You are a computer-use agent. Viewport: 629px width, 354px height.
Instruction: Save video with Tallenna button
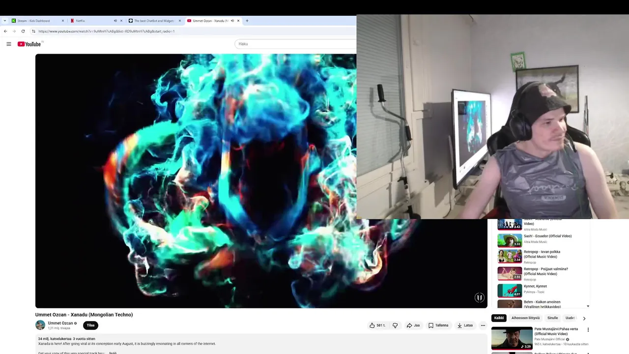click(x=438, y=325)
